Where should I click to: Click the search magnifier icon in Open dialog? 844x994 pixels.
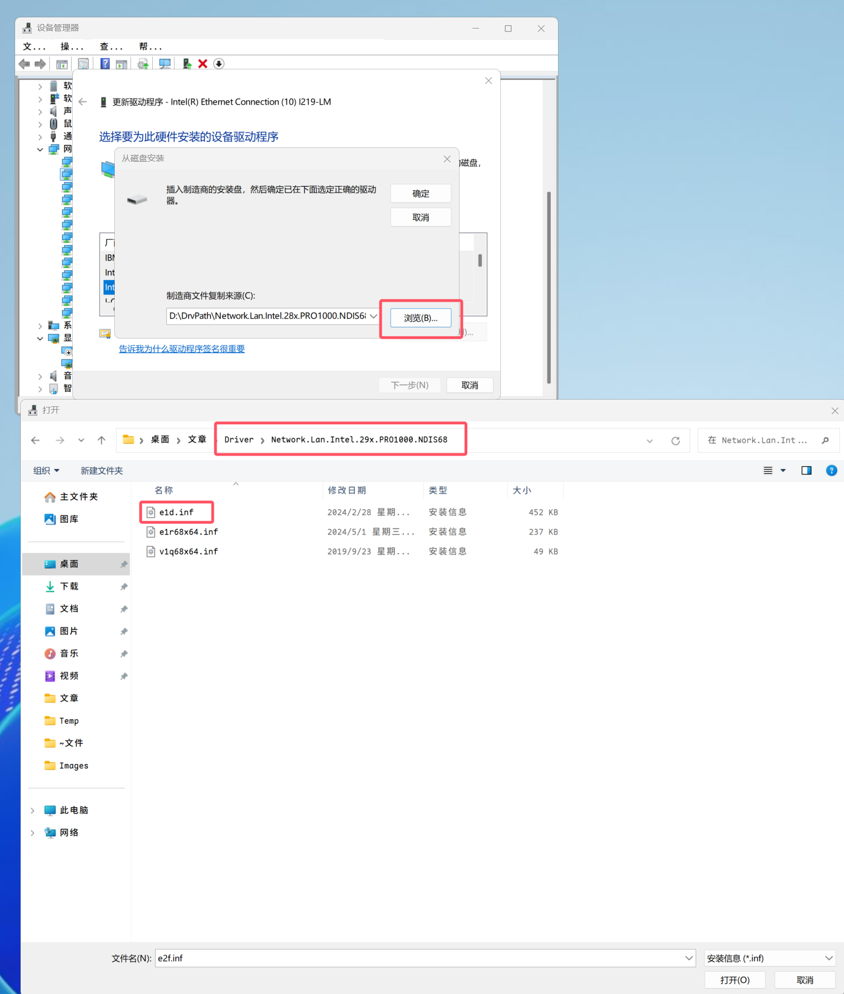coord(825,440)
